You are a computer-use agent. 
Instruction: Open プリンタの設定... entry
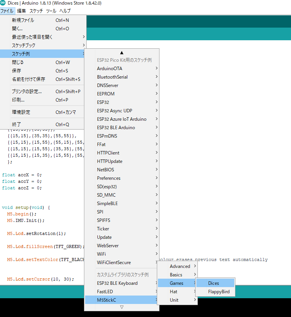pos(42,92)
